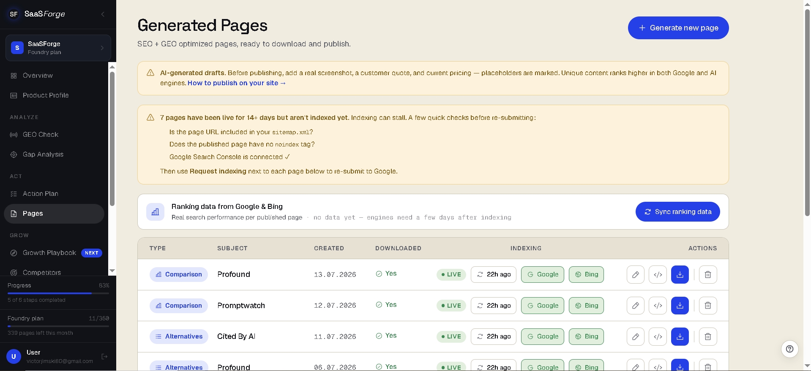The width and height of the screenshot is (811, 371).
Task: Click the Yes downloaded status in Promptwatch row
Action: pyautogui.click(x=386, y=305)
